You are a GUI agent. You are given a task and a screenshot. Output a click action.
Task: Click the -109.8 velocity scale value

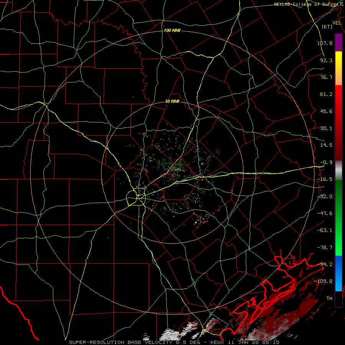click(x=323, y=281)
